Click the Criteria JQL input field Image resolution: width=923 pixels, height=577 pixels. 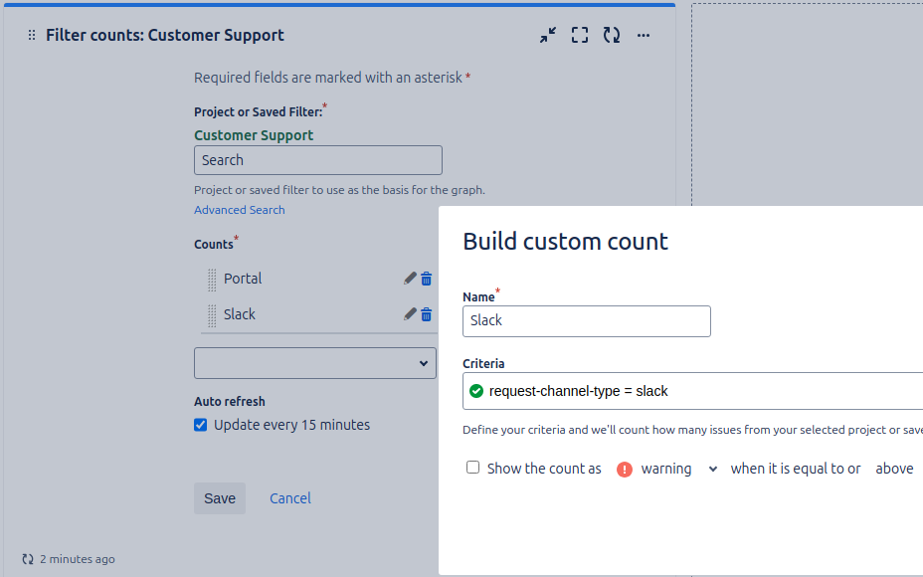[693, 391]
